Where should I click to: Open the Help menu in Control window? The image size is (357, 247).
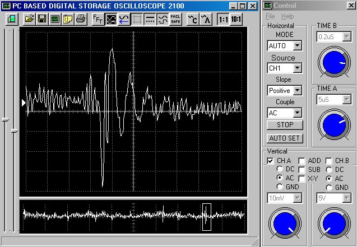coord(287,17)
